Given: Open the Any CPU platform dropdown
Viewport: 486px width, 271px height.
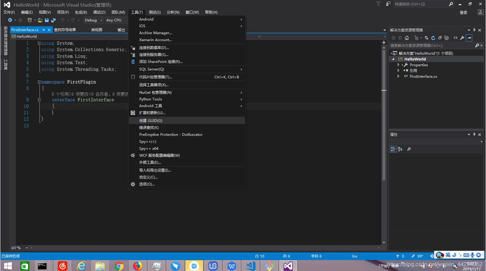Looking at the screenshot, I should tap(116, 20).
